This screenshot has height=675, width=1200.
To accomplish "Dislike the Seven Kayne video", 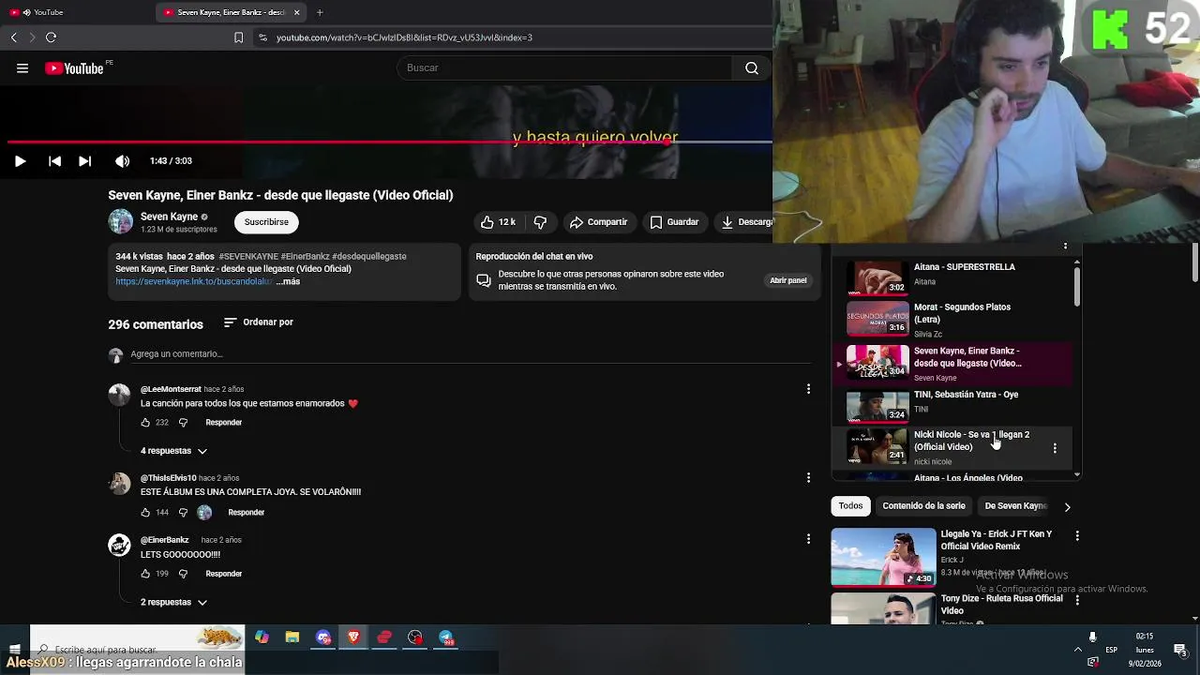I will point(540,222).
